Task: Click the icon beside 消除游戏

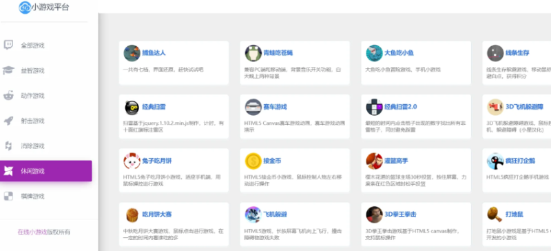Action: 8,145
